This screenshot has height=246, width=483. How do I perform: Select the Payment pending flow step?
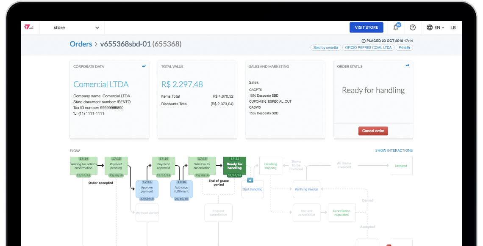click(116, 166)
